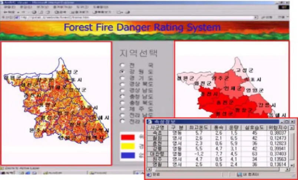Click table horizontal scrollbar right arrow
The height and width of the screenshot is (180, 298).
[287, 169]
